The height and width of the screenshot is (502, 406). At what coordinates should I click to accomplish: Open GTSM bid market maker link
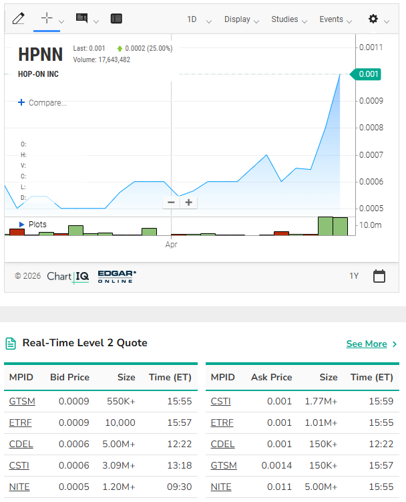pyautogui.click(x=22, y=401)
